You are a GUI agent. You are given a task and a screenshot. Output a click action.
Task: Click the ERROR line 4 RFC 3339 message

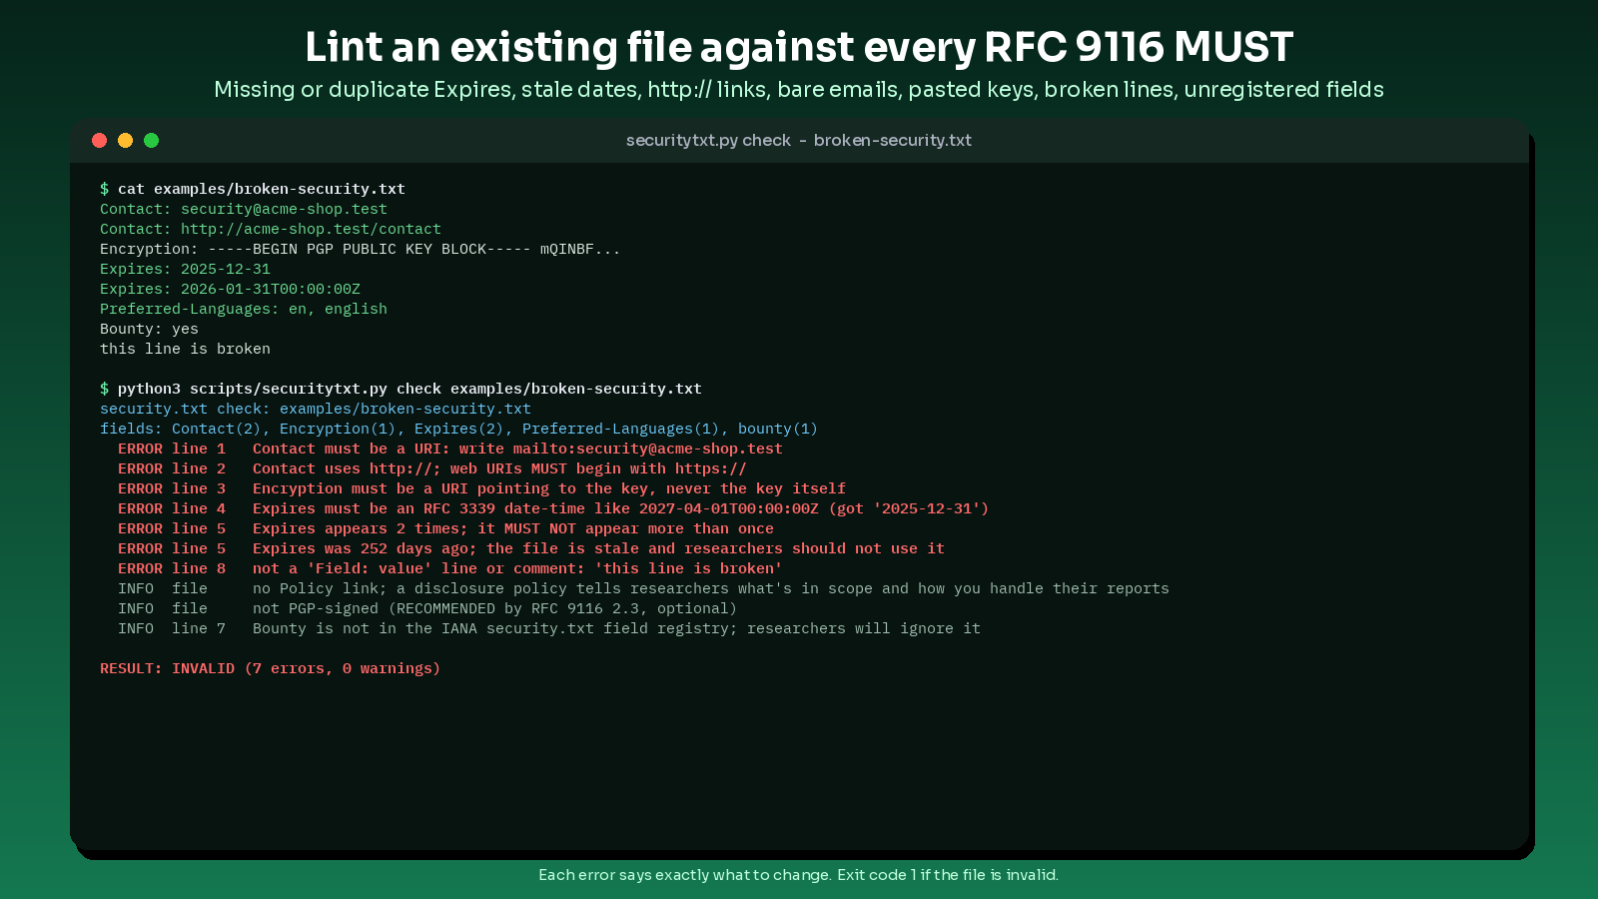[x=553, y=508]
